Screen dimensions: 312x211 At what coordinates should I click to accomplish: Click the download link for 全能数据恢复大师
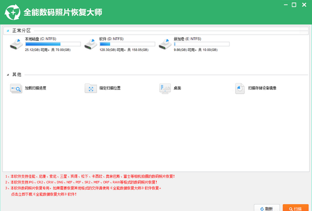pos(44,195)
